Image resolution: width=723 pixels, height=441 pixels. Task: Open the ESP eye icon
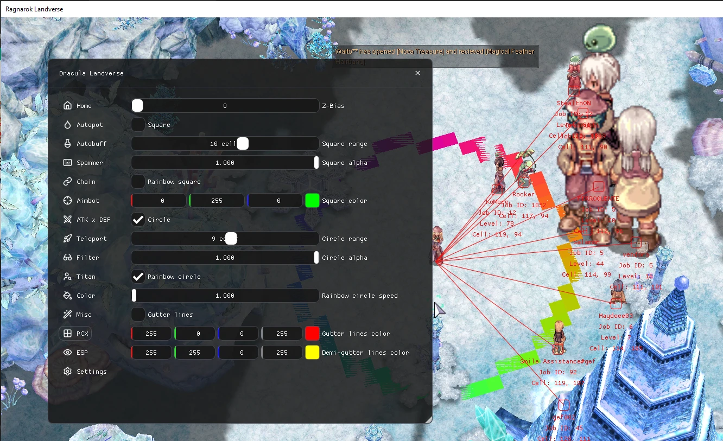[67, 353]
